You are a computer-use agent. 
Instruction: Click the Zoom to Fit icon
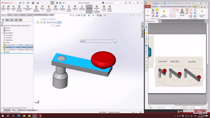[x=70, y=15]
